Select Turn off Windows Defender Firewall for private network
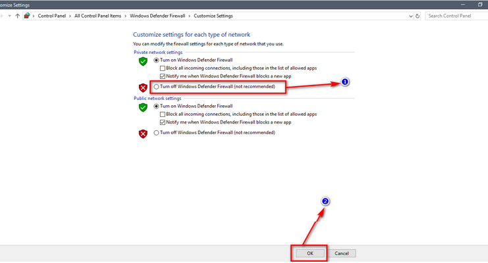 (156, 87)
